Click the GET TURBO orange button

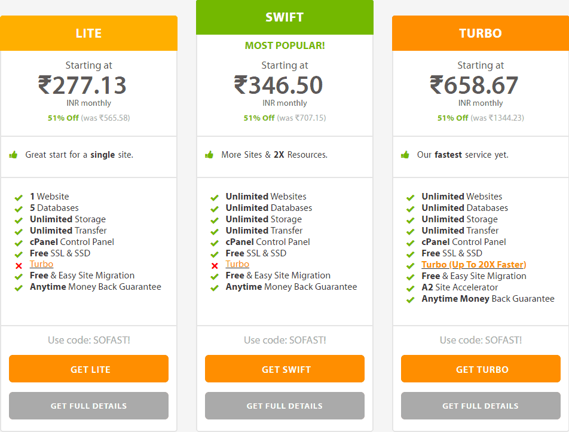coord(481,369)
